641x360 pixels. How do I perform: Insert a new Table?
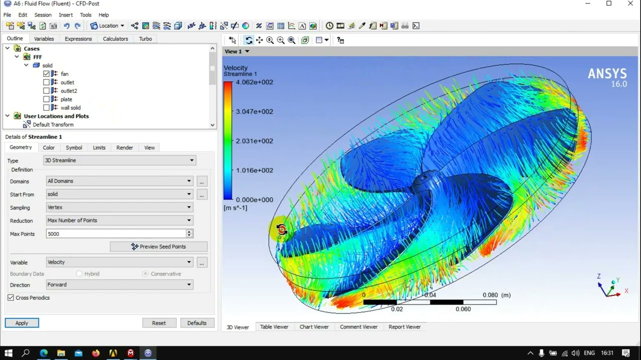pos(280,25)
